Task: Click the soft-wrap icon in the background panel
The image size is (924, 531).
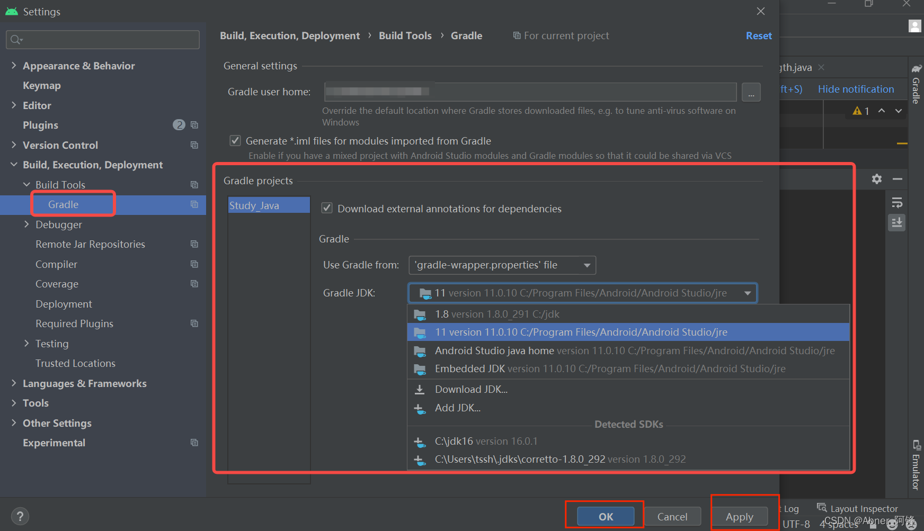Action: 897,203
